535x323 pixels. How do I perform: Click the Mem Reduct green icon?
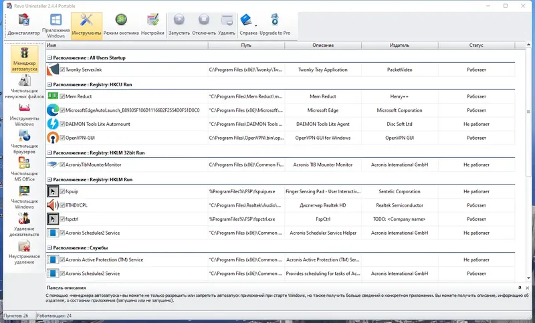pyautogui.click(x=53, y=96)
